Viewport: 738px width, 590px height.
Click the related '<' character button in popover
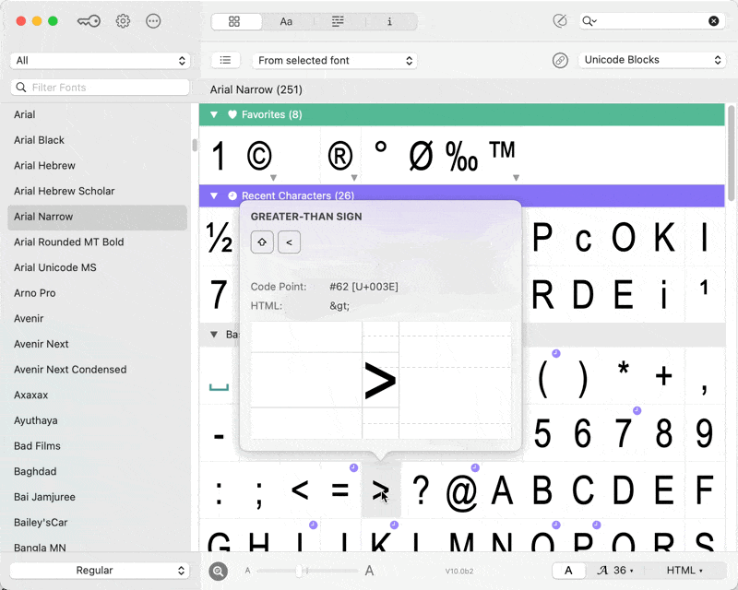click(289, 242)
